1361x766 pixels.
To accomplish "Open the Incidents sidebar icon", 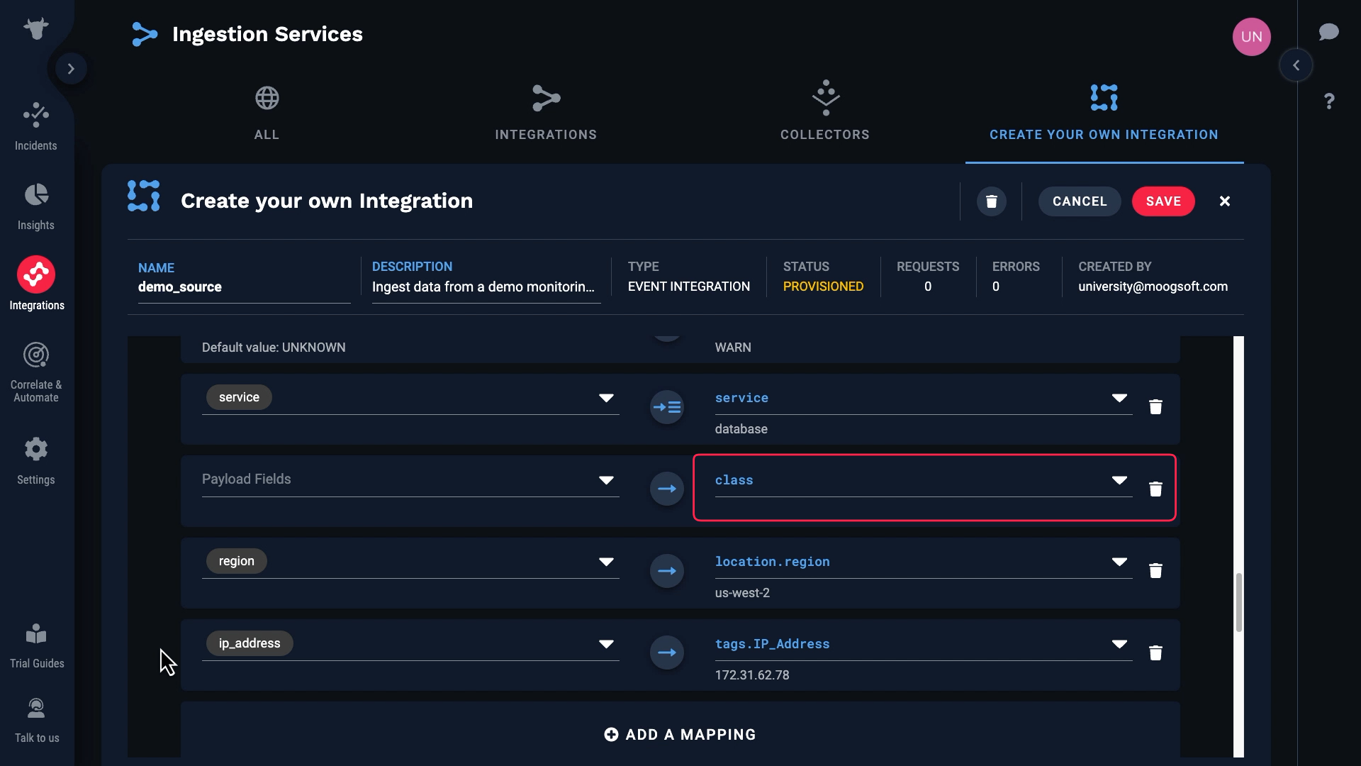I will [x=35, y=116].
